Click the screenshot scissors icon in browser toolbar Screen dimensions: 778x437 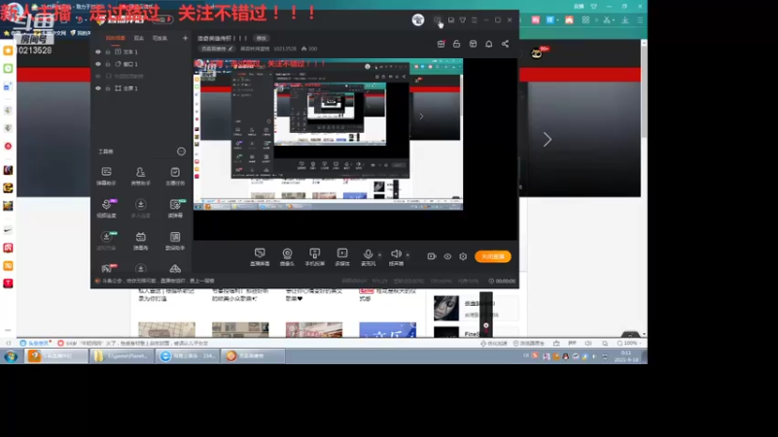pos(606,19)
